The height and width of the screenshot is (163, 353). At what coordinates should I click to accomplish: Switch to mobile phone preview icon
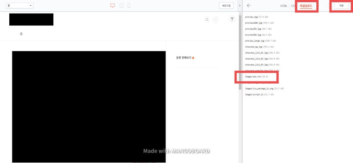coord(129,6)
